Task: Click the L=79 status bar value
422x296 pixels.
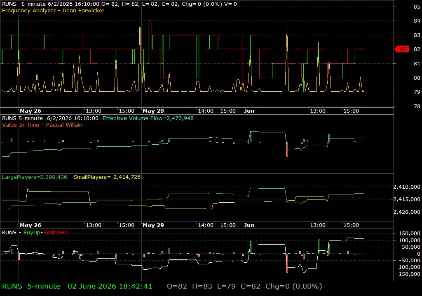Action: (x=226, y=286)
